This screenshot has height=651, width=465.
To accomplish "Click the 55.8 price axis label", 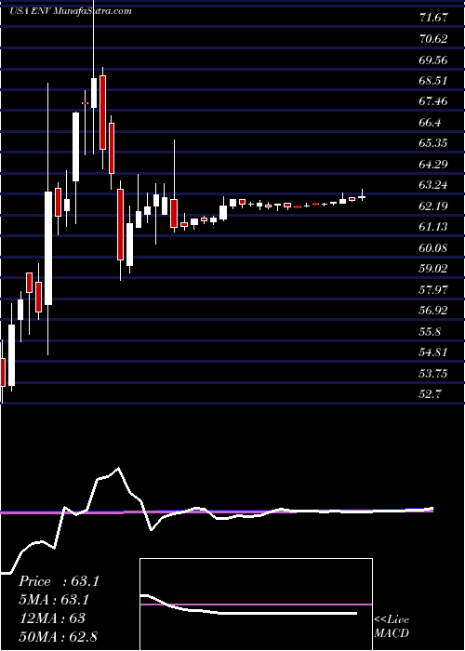I will point(430,331).
